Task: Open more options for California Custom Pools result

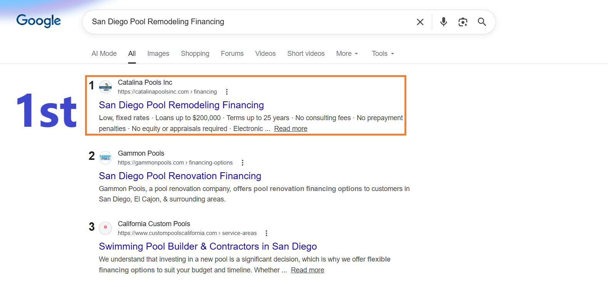Action: pyautogui.click(x=266, y=233)
